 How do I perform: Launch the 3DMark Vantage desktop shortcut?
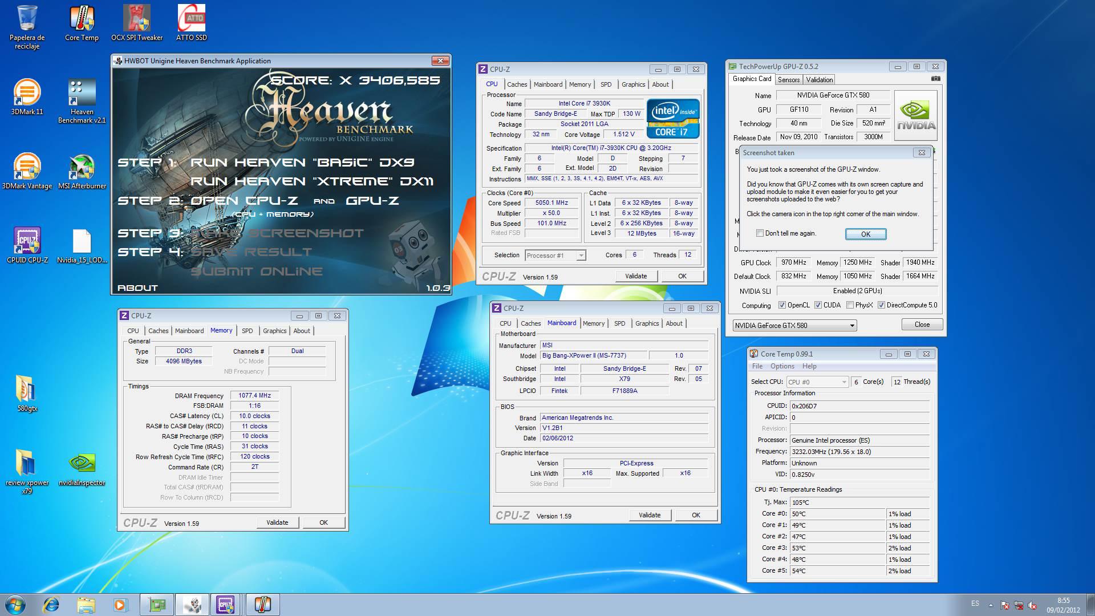tap(27, 172)
